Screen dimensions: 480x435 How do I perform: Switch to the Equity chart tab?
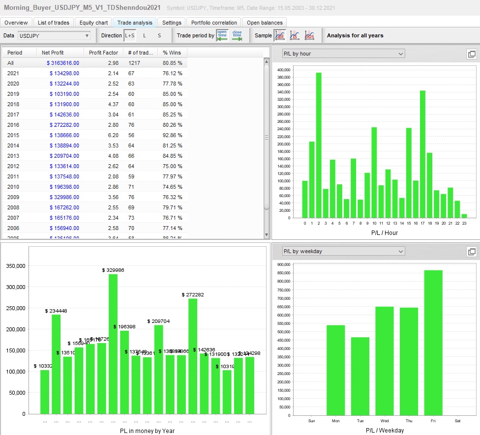[x=93, y=23]
